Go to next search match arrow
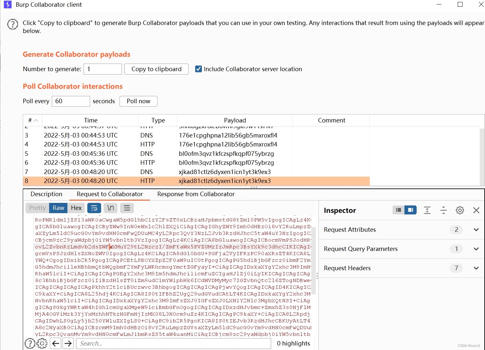This screenshot has height=350, width=485. pyautogui.click(x=68, y=343)
